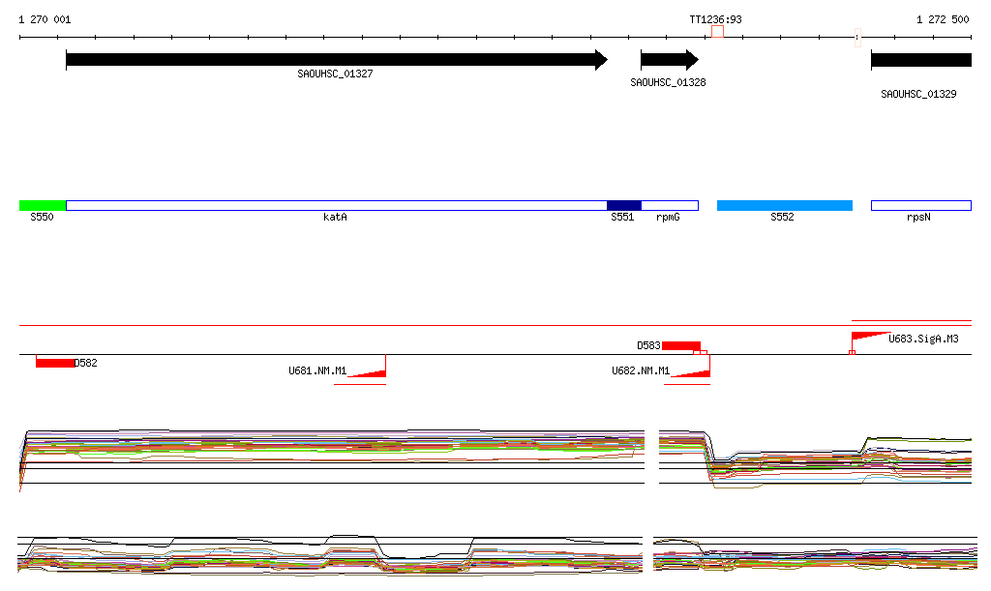The height and width of the screenshot is (591, 991).
Task: Click the SAOUHSC_01327 label
Action: click(335, 74)
